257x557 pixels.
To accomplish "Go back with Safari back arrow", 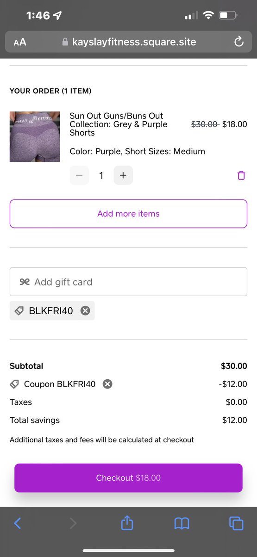I will coord(17,524).
